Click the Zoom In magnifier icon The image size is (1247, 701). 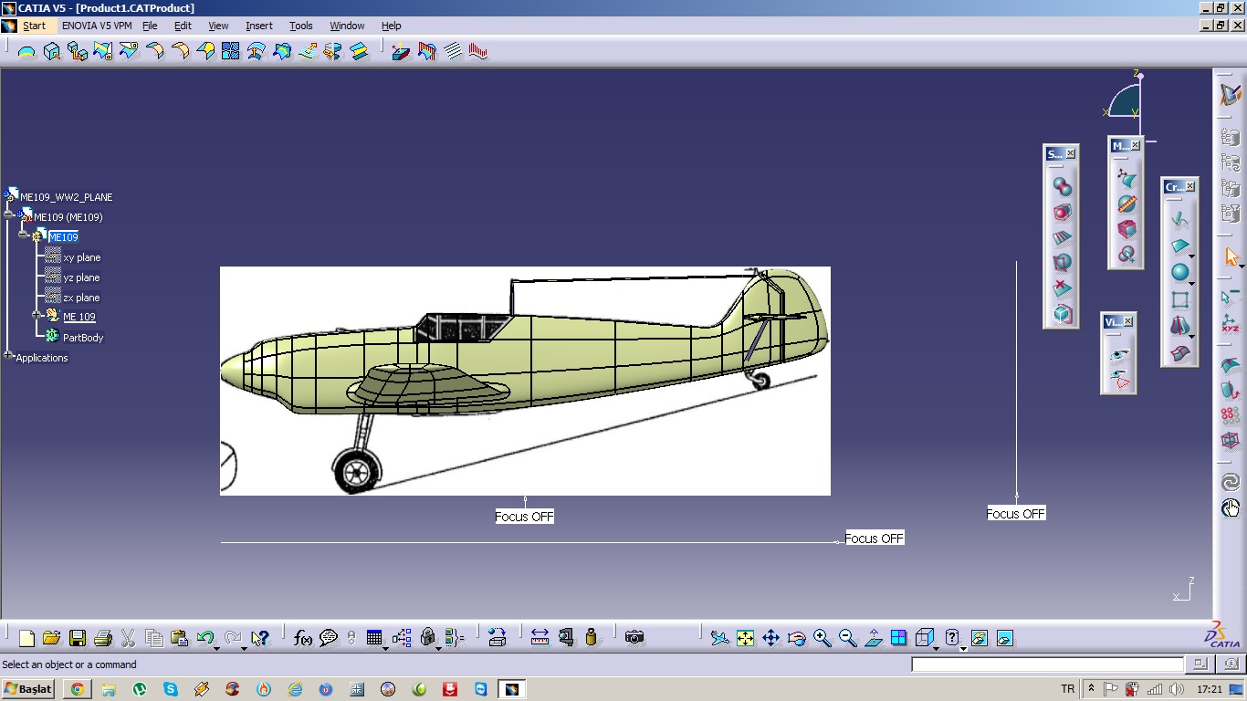pyautogui.click(x=822, y=638)
